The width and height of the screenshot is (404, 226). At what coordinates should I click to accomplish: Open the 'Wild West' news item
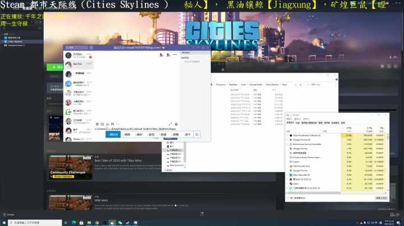pyautogui.click(x=101, y=200)
